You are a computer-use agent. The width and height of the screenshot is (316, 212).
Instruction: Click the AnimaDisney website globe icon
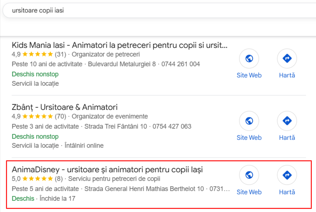tap(249, 175)
